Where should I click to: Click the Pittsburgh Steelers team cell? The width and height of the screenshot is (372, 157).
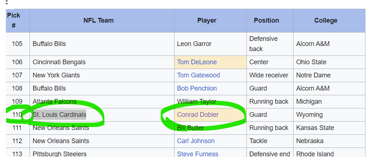(60, 154)
